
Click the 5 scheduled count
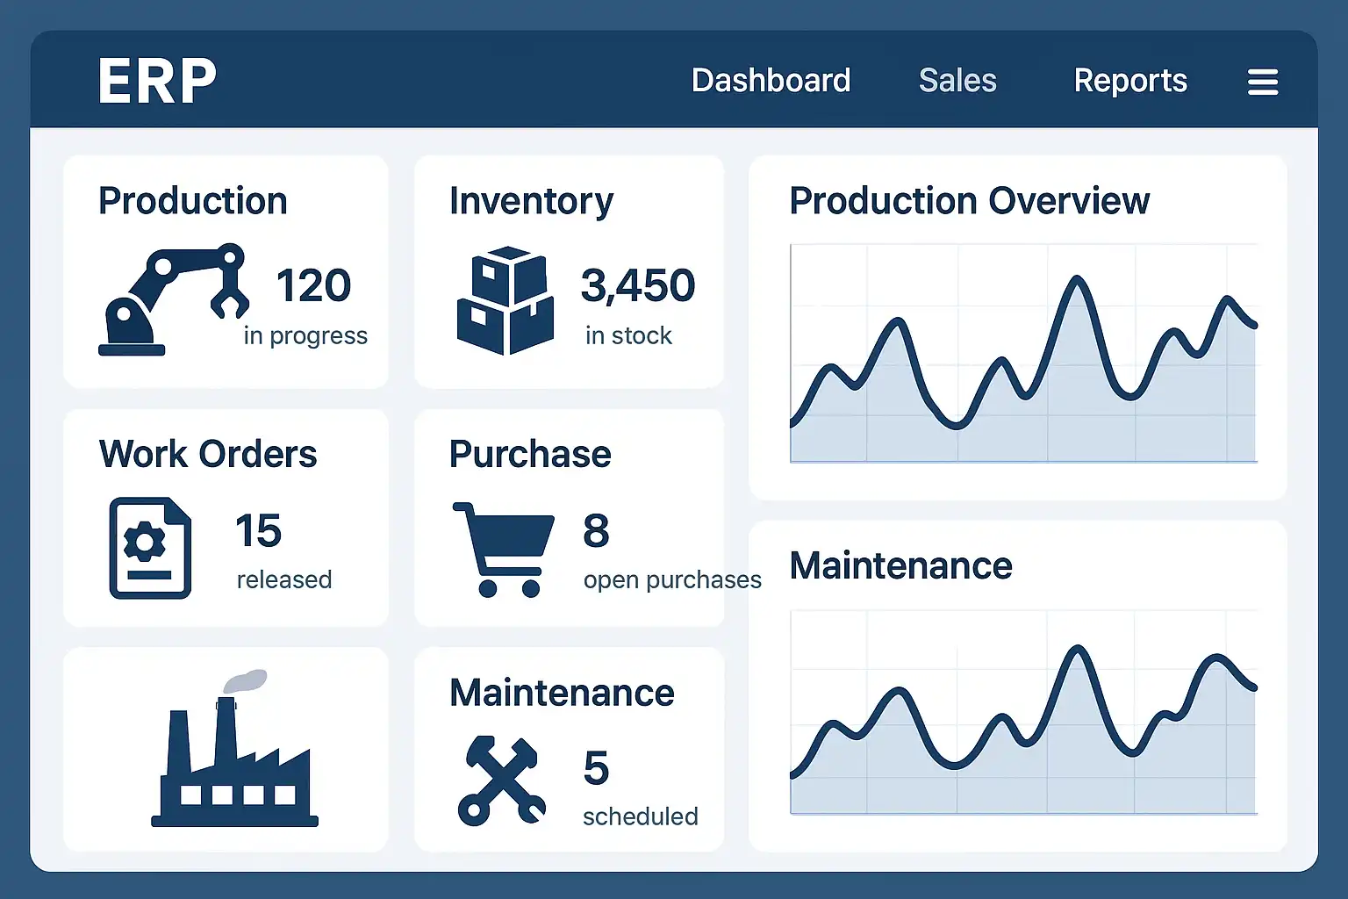[597, 768]
